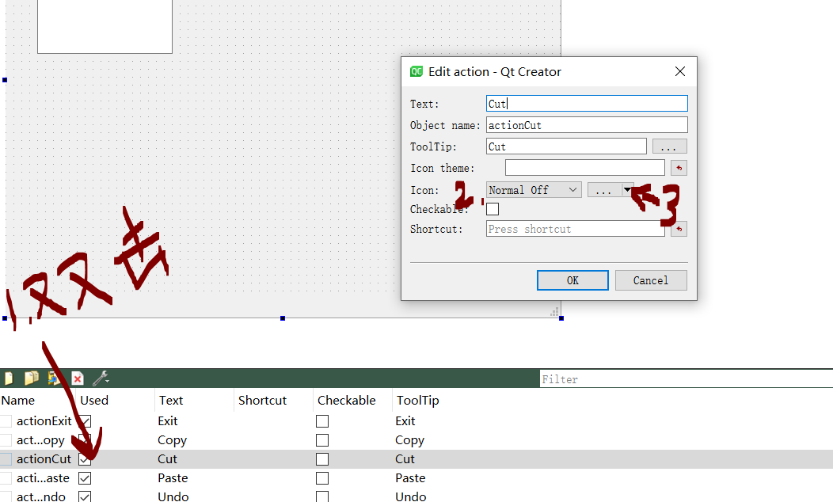Click the Text input field containing Cut
Viewport: 833px width, 502px height.
click(x=587, y=104)
